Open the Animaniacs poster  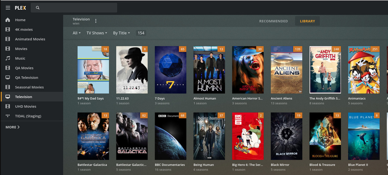(x=364, y=70)
